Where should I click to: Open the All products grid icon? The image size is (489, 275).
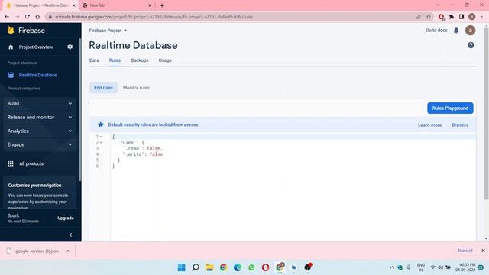tap(10, 163)
